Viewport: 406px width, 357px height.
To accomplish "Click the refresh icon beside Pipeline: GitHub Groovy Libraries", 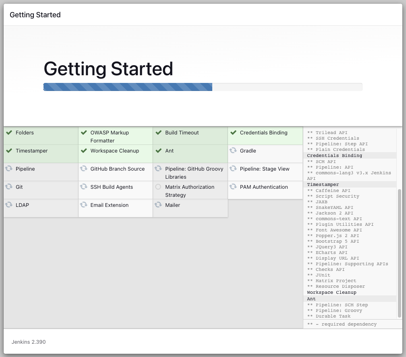I will click(158, 168).
